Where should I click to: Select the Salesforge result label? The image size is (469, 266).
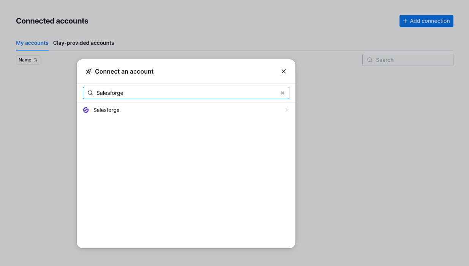(106, 110)
